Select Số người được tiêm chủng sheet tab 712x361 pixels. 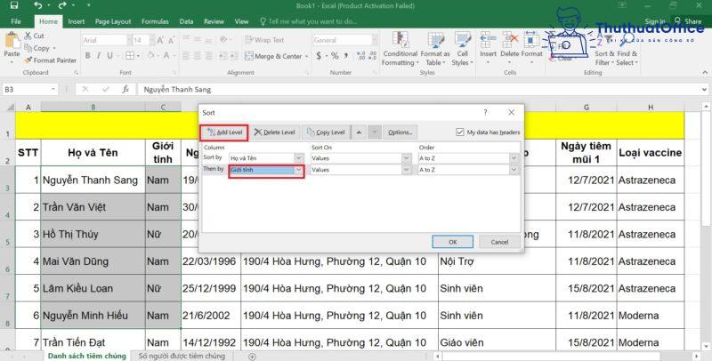click(x=182, y=356)
